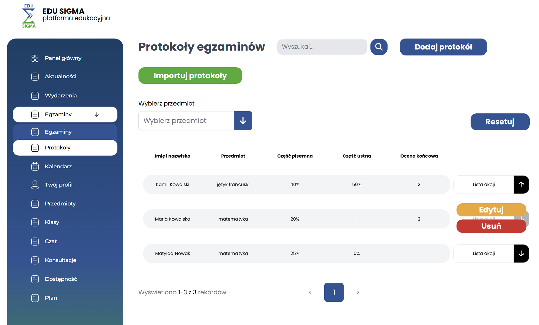This screenshot has height=325, width=539.
Task: Click the Czat sidebar icon
Action: 35,241
